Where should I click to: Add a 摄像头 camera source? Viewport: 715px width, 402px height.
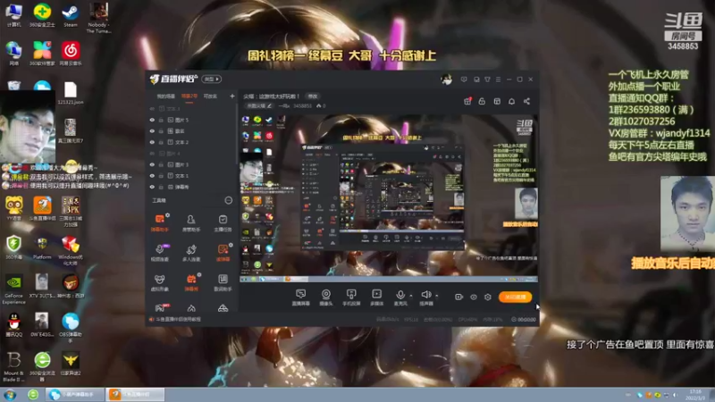pyautogui.click(x=326, y=297)
